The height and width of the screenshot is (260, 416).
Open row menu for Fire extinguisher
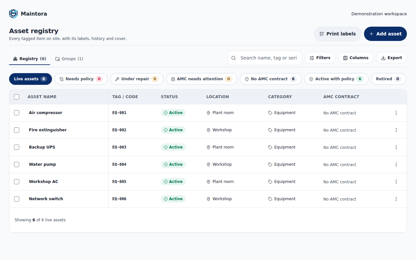pyautogui.click(x=396, y=130)
